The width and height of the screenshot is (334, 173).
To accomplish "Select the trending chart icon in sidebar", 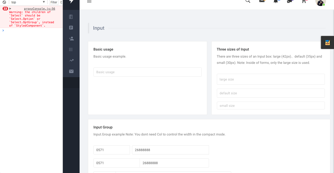I will [71, 60].
